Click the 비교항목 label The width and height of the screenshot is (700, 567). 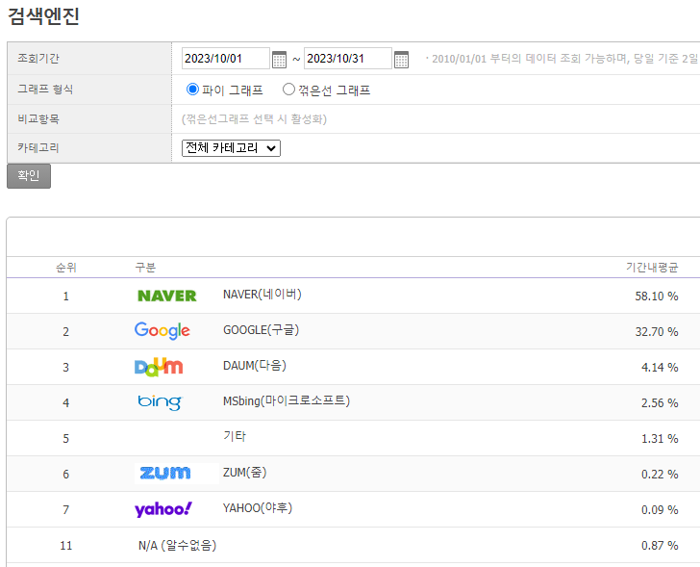pos(38,119)
